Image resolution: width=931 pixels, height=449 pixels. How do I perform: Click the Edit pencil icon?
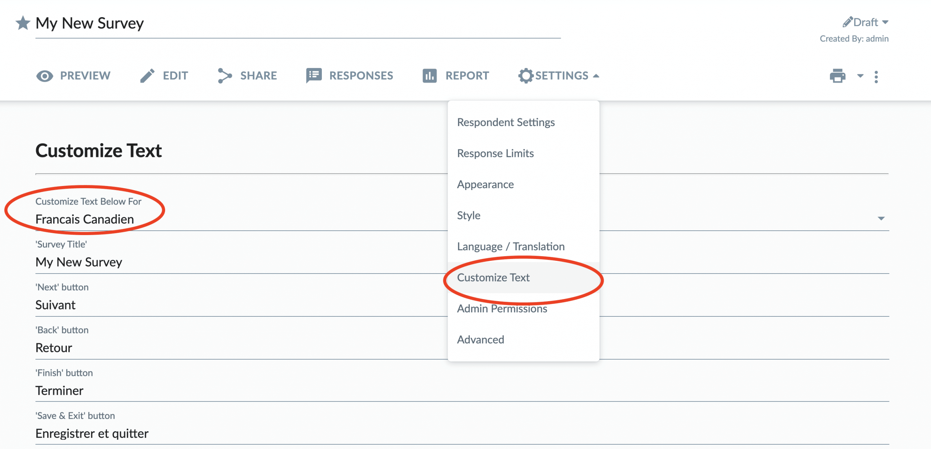pos(147,75)
